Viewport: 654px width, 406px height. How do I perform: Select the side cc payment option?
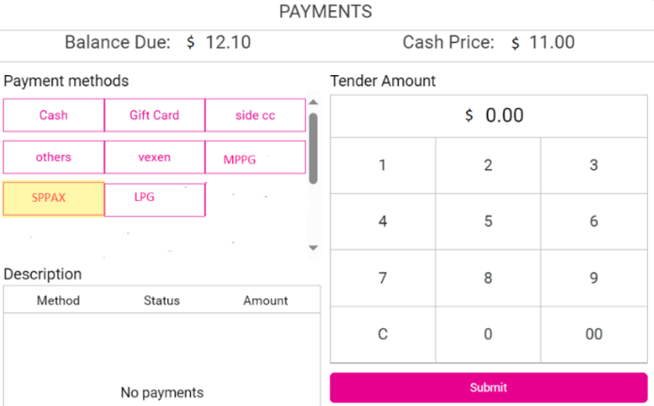pyautogui.click(x=255, y=116)
